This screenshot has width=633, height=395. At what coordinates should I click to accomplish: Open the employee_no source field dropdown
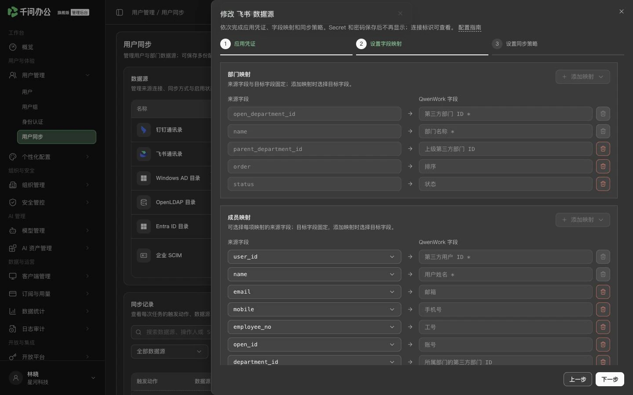(314, 327)
